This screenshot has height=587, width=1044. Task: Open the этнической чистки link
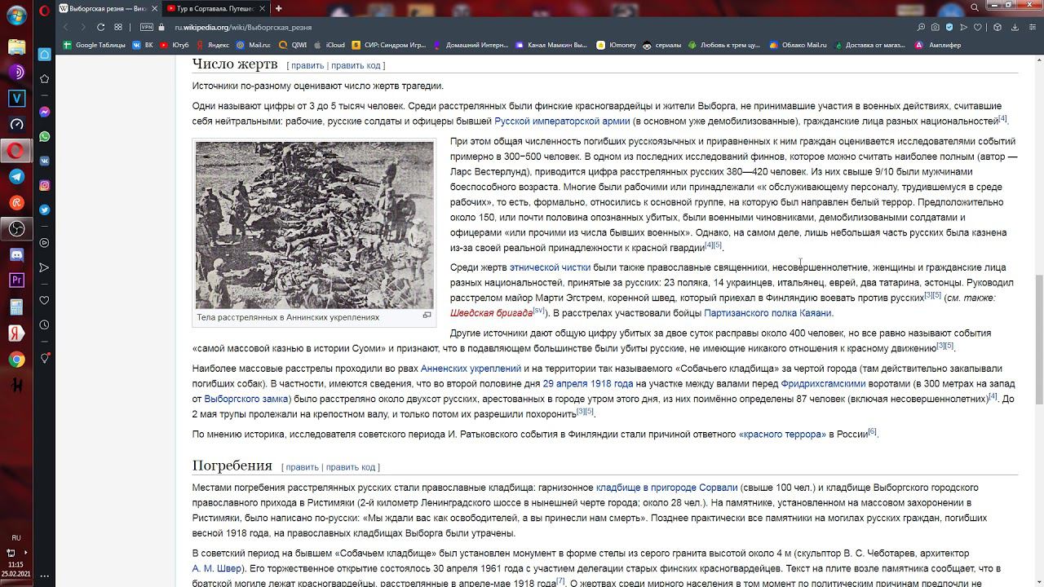tap(550, 267)
